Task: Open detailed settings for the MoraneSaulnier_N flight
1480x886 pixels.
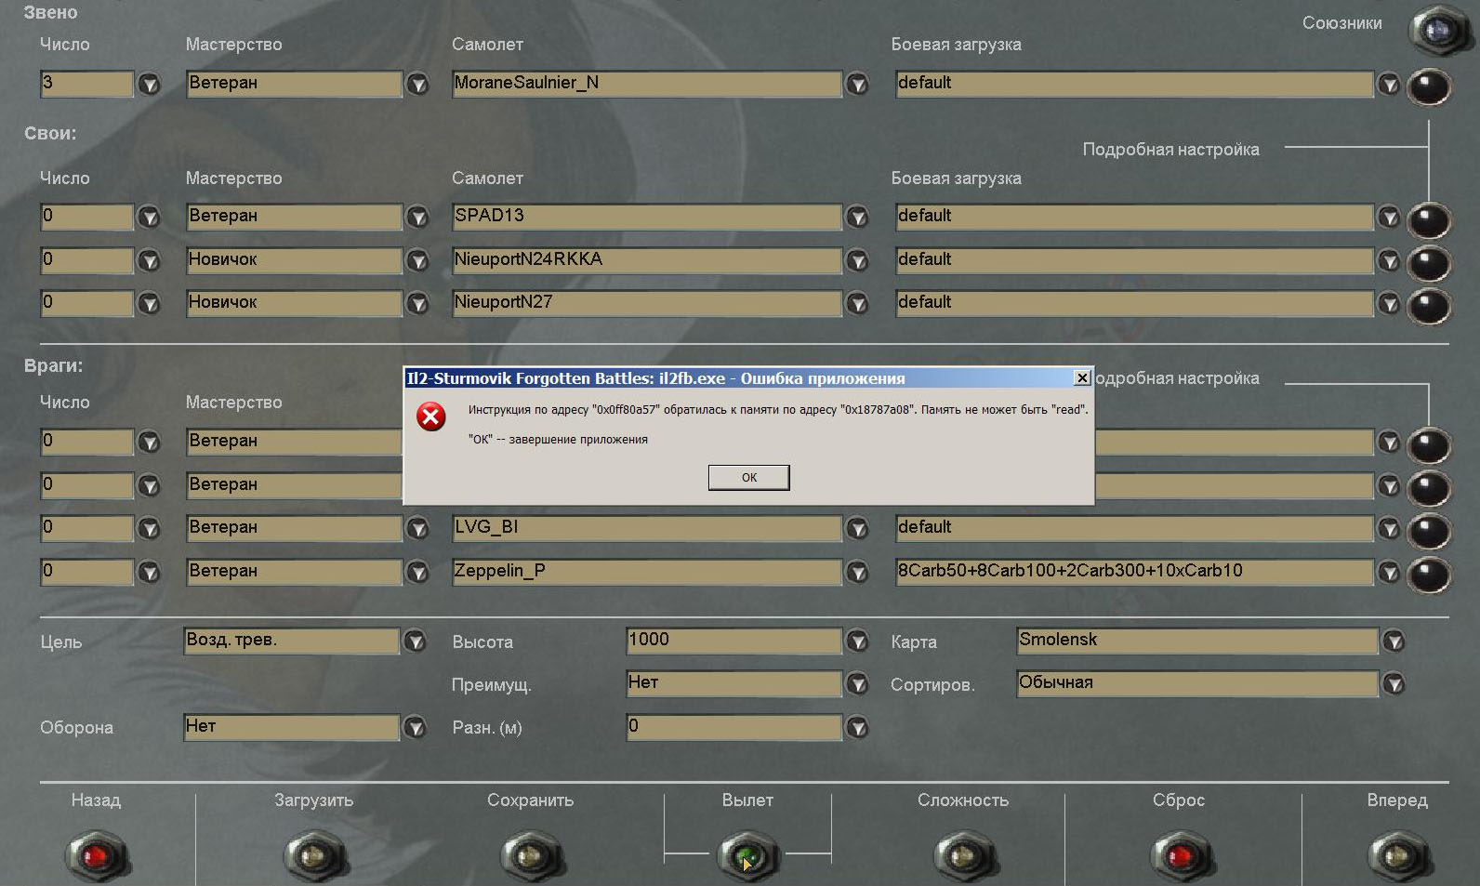Action: click(1429, 87)
